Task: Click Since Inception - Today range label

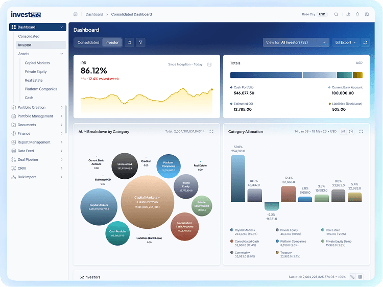Action: (x=185, y=64)
